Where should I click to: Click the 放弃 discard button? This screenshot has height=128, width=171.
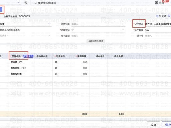(153, 125)
